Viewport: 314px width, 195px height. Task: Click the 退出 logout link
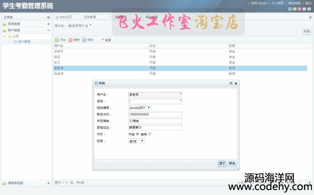click(308, 3)
